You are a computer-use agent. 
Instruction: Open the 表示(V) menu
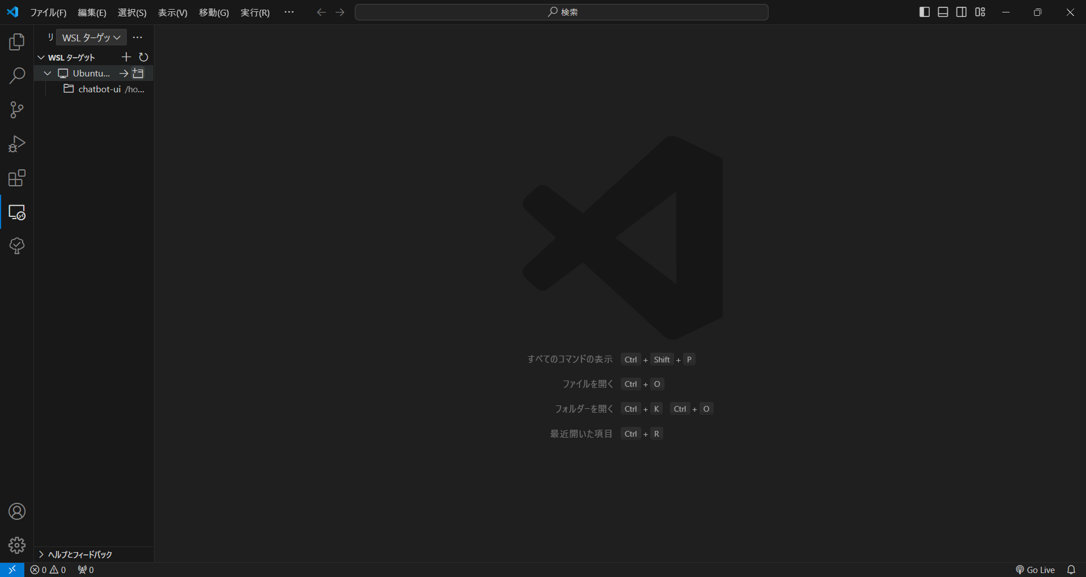click(x=173, y=12)
